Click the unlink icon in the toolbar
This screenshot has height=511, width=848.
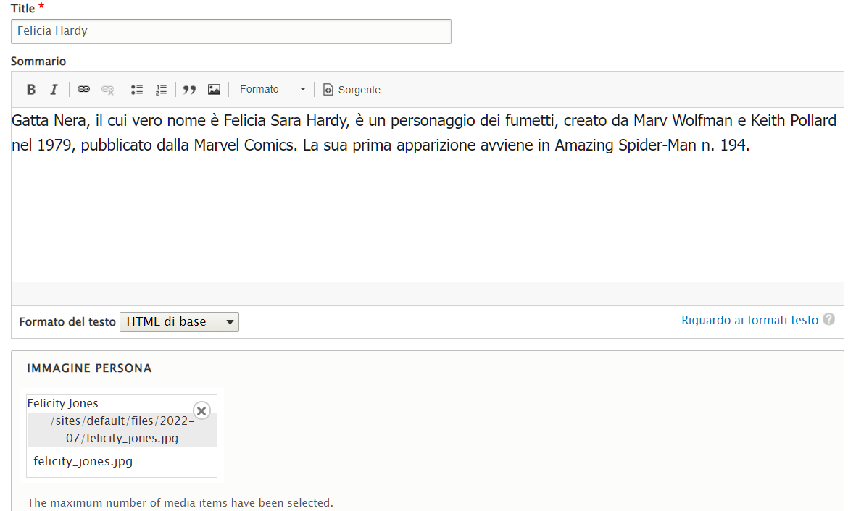[107, 90]
